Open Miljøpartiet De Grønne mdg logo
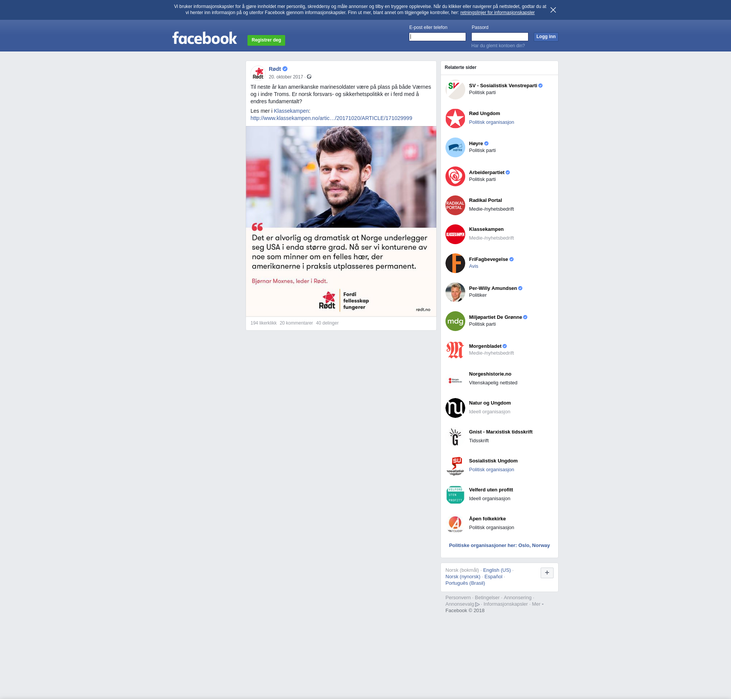731x699 pixels. pyautogui.click(x=455, y=321)
